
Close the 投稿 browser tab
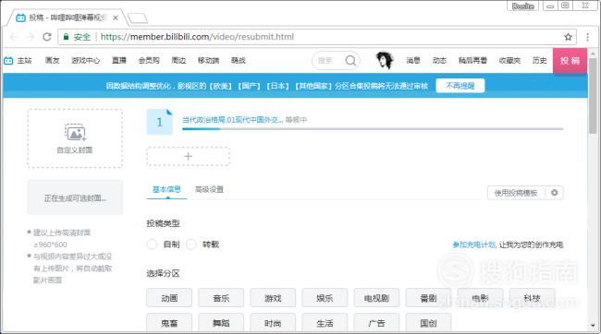click(116, 18)
